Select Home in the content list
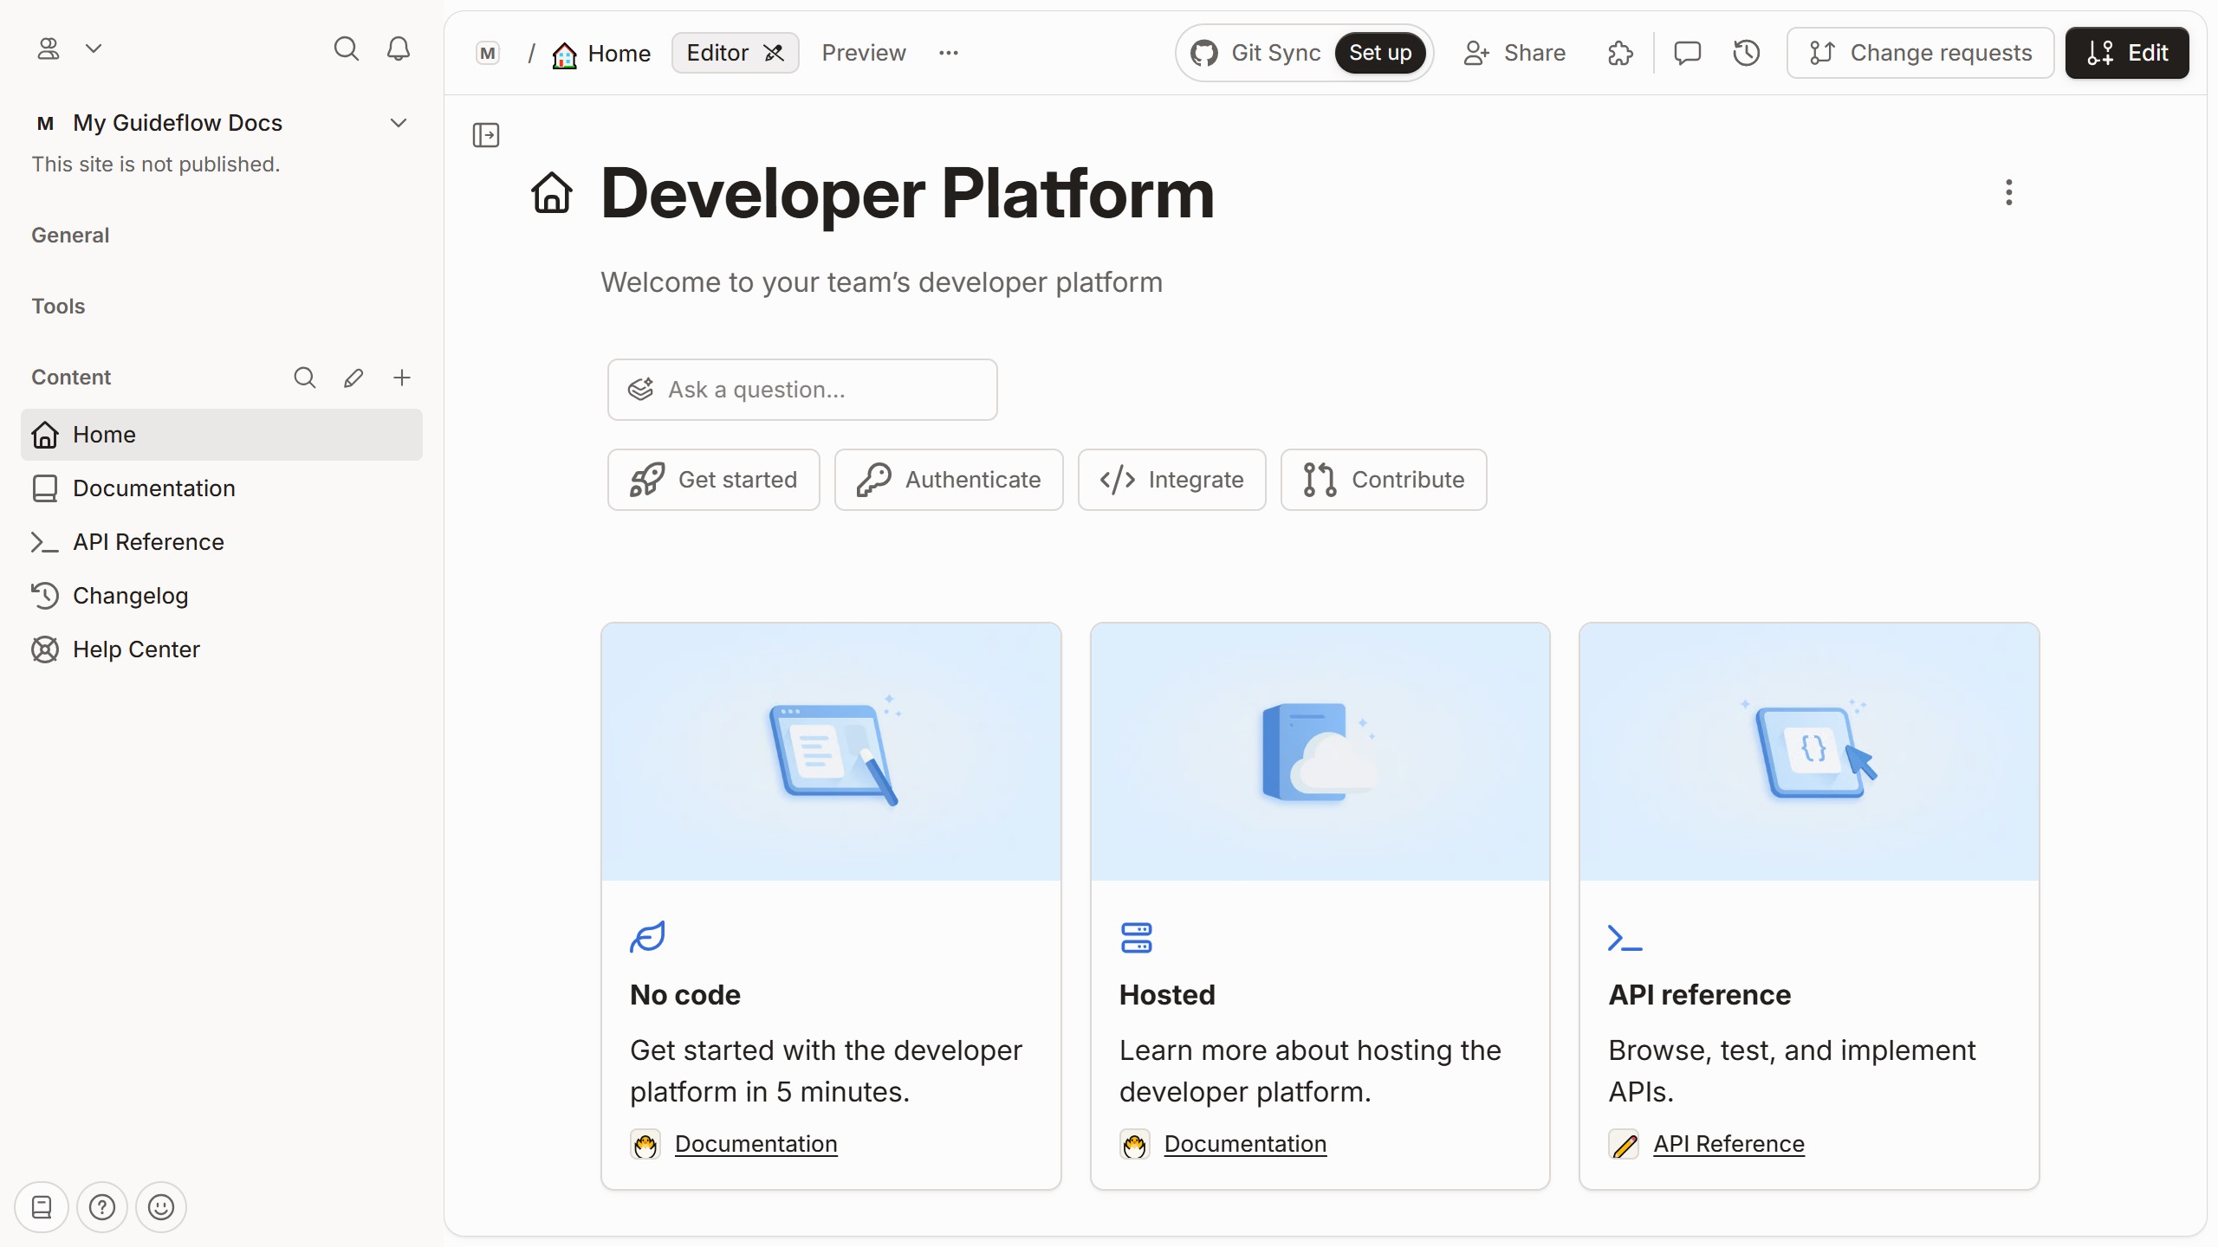 [222, 435]
